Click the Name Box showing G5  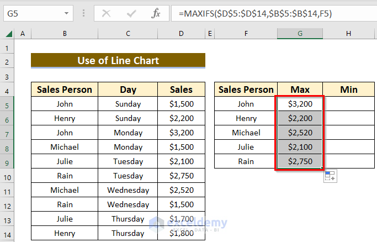click(33, 13)
